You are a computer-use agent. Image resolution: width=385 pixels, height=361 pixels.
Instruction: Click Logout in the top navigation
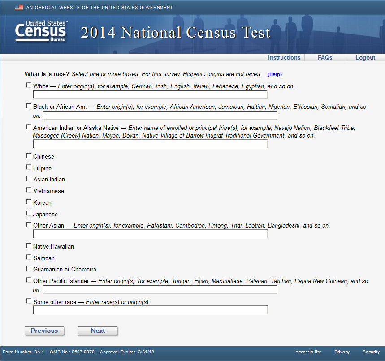[365, 57]
